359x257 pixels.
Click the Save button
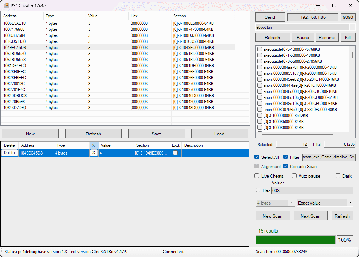(156, 134)
